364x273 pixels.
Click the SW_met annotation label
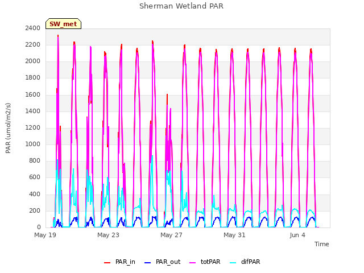click(63, 24)
